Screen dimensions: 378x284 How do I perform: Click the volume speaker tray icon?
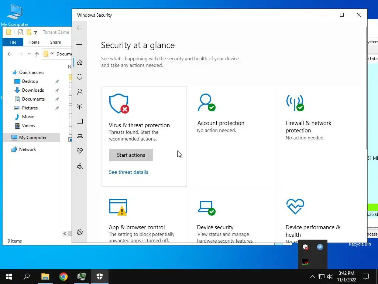click(x=330, y=277)
